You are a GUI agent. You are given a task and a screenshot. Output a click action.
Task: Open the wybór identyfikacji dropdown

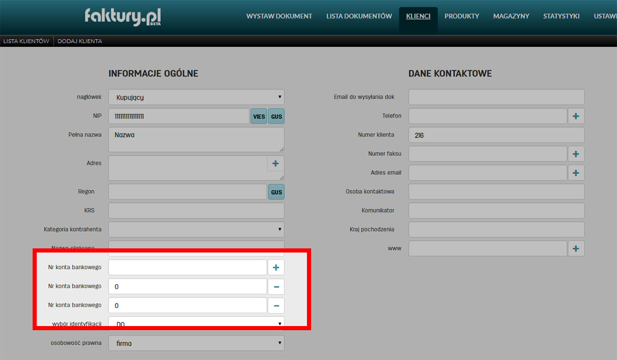196,323
